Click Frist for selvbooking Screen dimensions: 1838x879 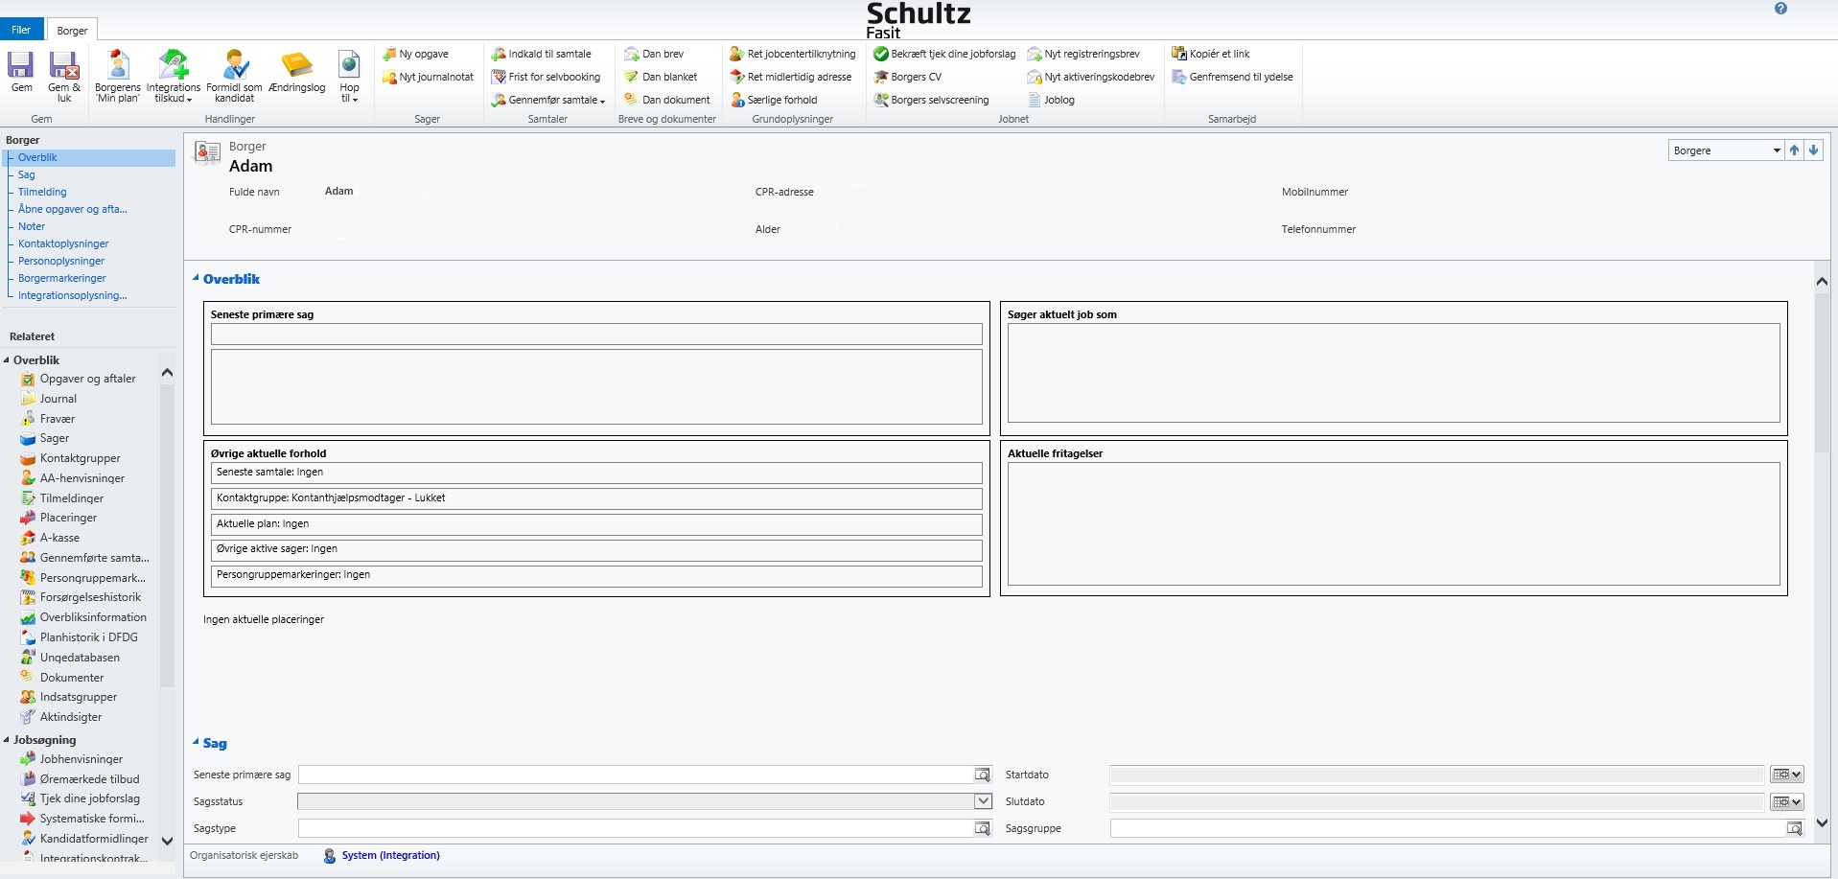click(x=547, y=77)
